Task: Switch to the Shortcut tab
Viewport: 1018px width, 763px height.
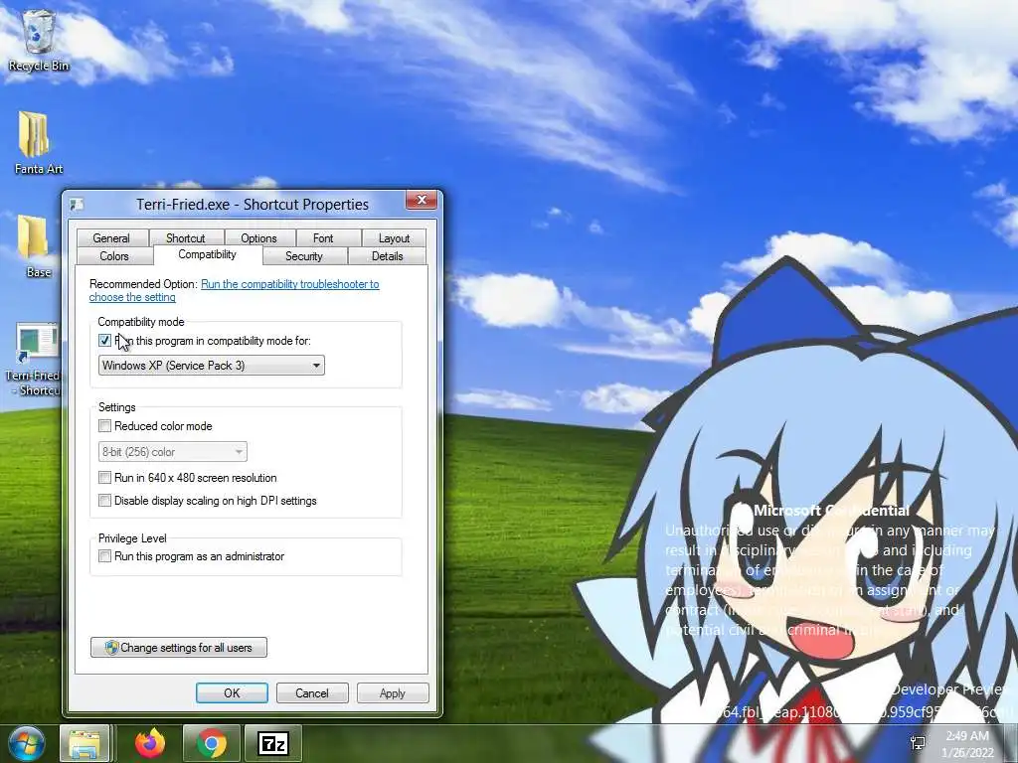Action: (x=186, y=238)
